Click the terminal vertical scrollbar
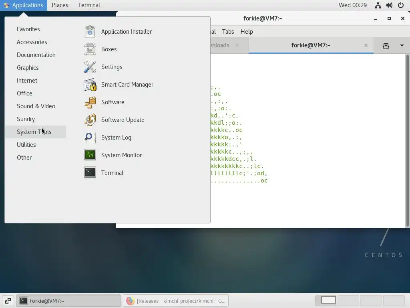Viewport: 410px width, 308px height. coord(407,141)
